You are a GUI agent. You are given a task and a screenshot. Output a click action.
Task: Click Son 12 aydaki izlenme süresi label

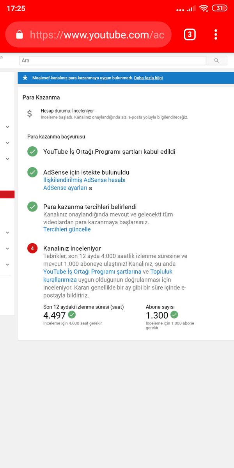click(x=83, y=307)
